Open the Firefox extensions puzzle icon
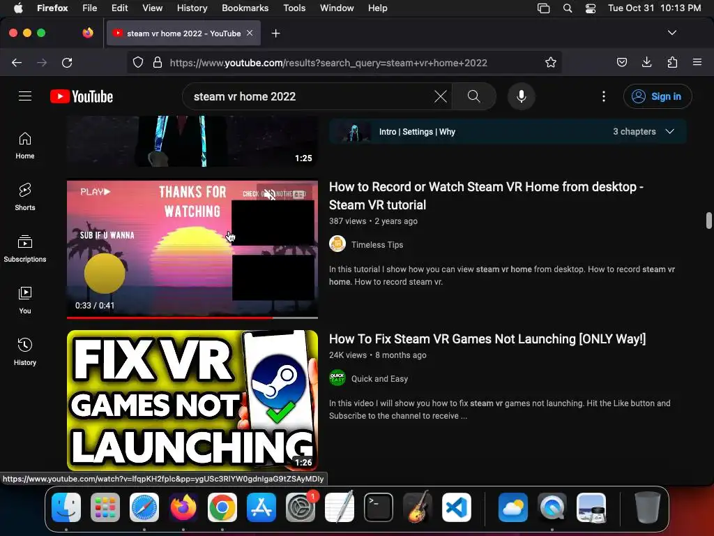The width and height of the screenshot is (714, 536). point(672,62)
